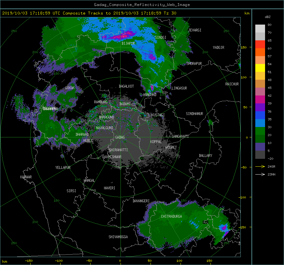
Task: Click the UTC timestamp header line
Action: [x=89, y=13]
